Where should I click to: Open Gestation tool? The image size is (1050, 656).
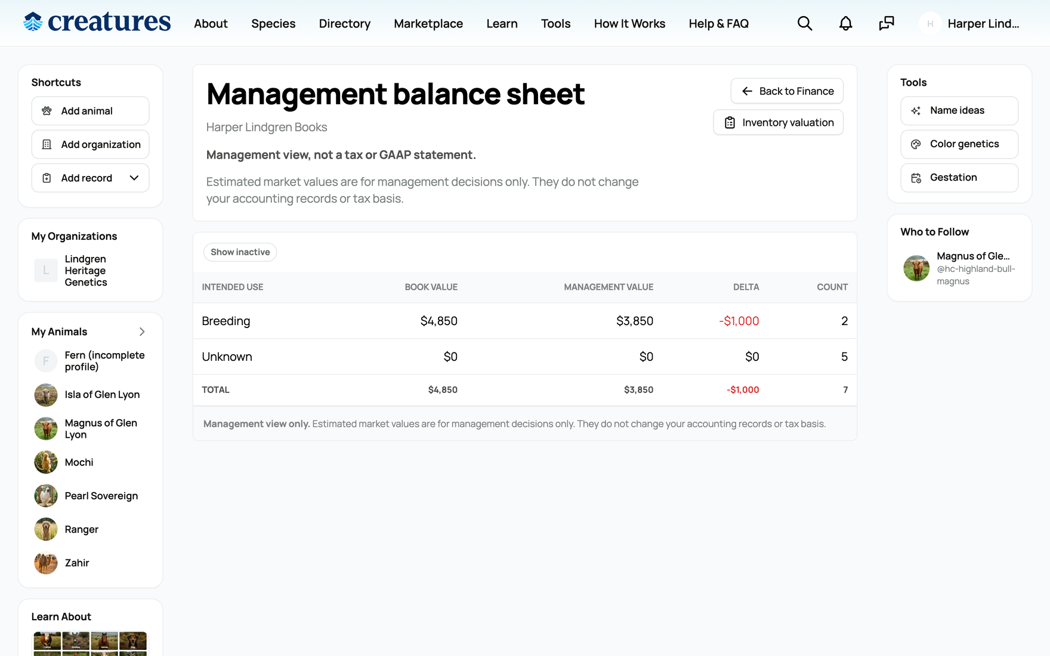click(959, 178)
